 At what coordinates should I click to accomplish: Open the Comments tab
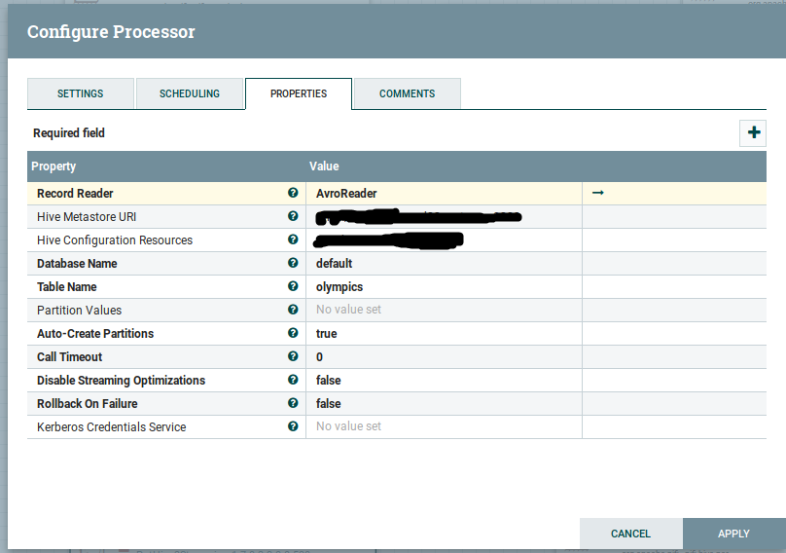point(407,93)
